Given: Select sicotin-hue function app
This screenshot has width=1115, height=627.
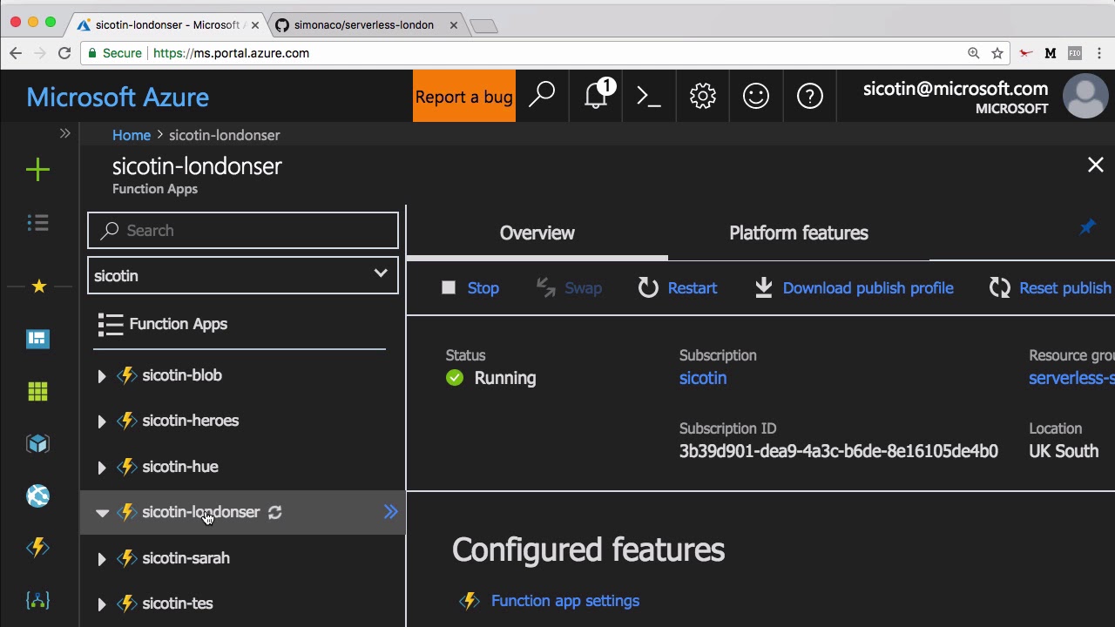Looking at the screenshot, I should [180, 467].
